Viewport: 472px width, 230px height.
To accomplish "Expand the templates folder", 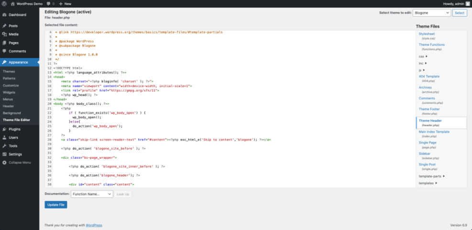I will pos(428,183).
